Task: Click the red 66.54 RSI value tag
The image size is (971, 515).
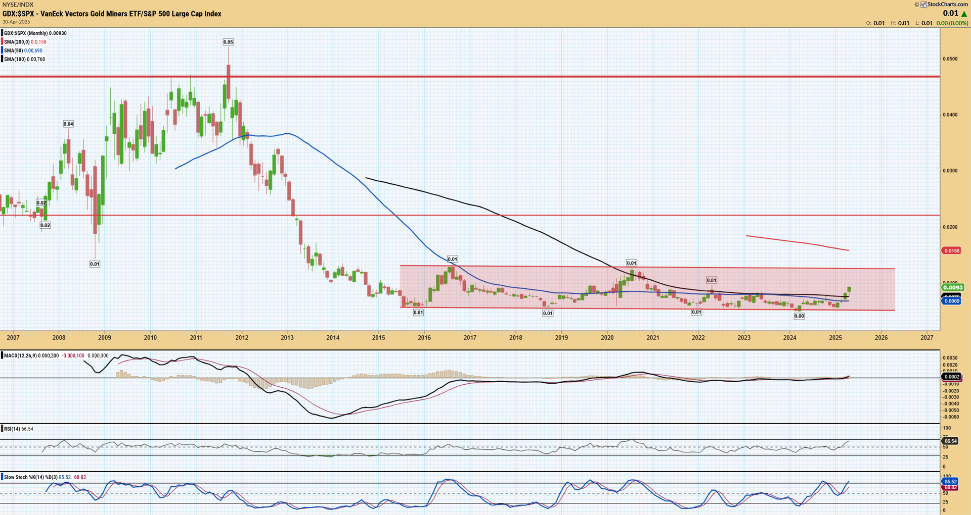Action: 951,441
